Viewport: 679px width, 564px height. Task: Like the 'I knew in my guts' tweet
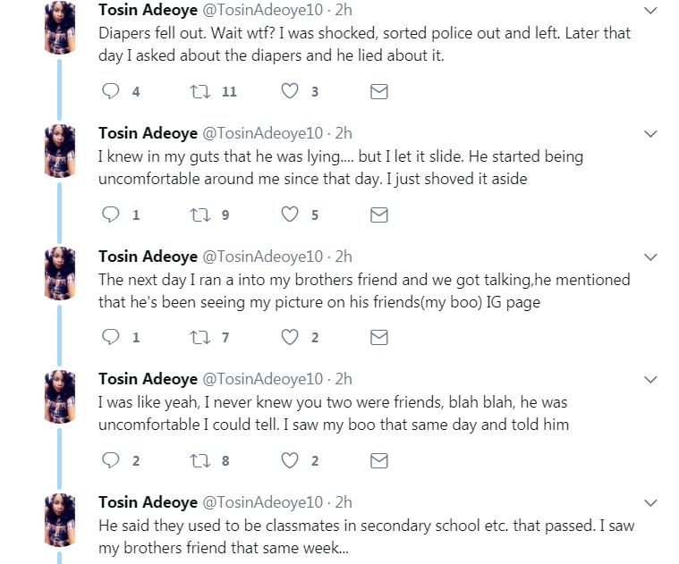[x=290, y=215]
